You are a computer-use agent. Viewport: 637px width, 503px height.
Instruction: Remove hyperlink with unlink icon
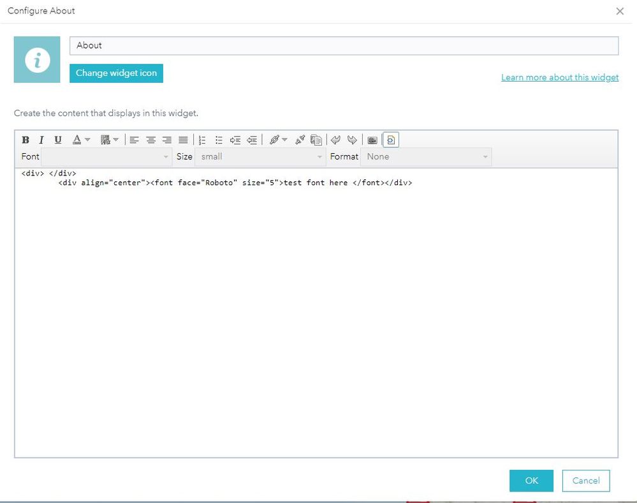coord(300,140)
